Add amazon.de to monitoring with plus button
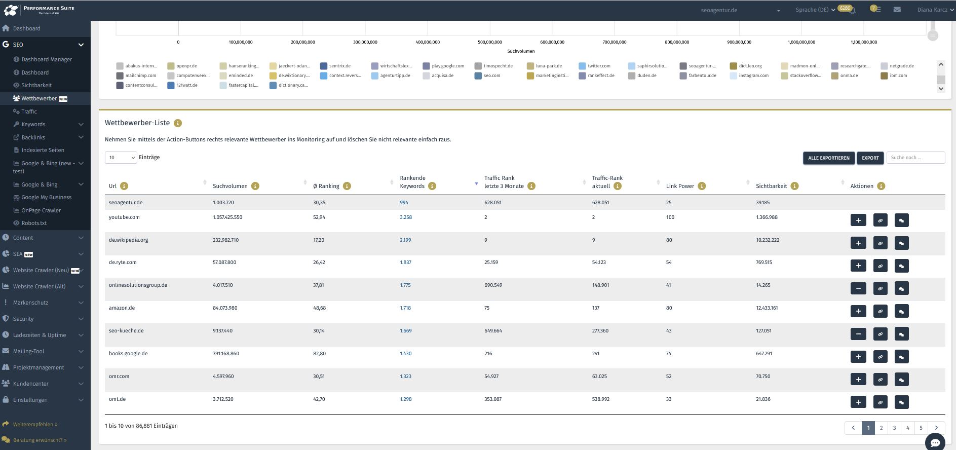 point(858,312)
